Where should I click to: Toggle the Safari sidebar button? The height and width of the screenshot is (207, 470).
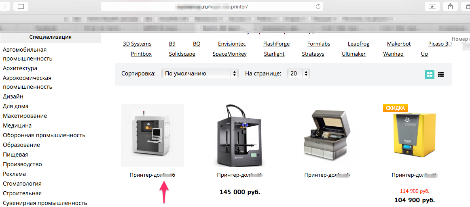point(21,6)
